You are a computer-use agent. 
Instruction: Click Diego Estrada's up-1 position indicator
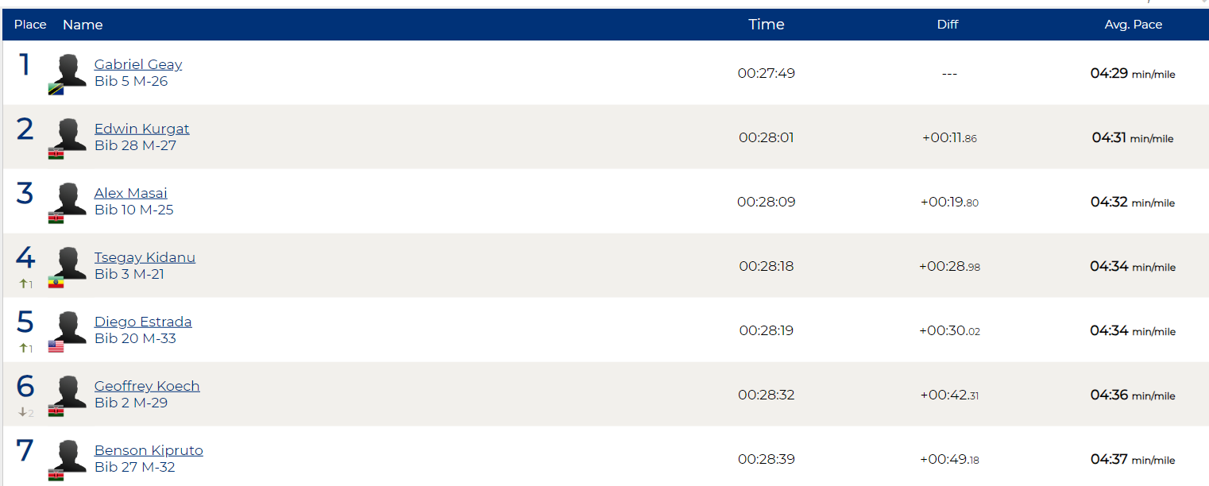[25, 348]
